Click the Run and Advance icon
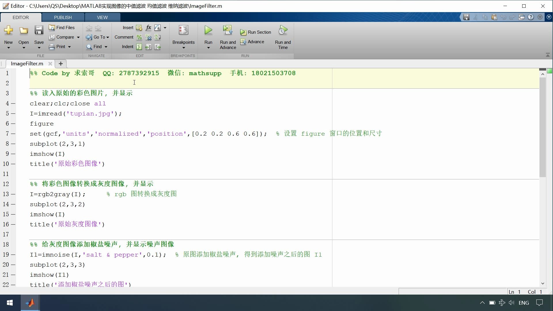The height and width of the screenshot is (311, 553). pos(228,30)
